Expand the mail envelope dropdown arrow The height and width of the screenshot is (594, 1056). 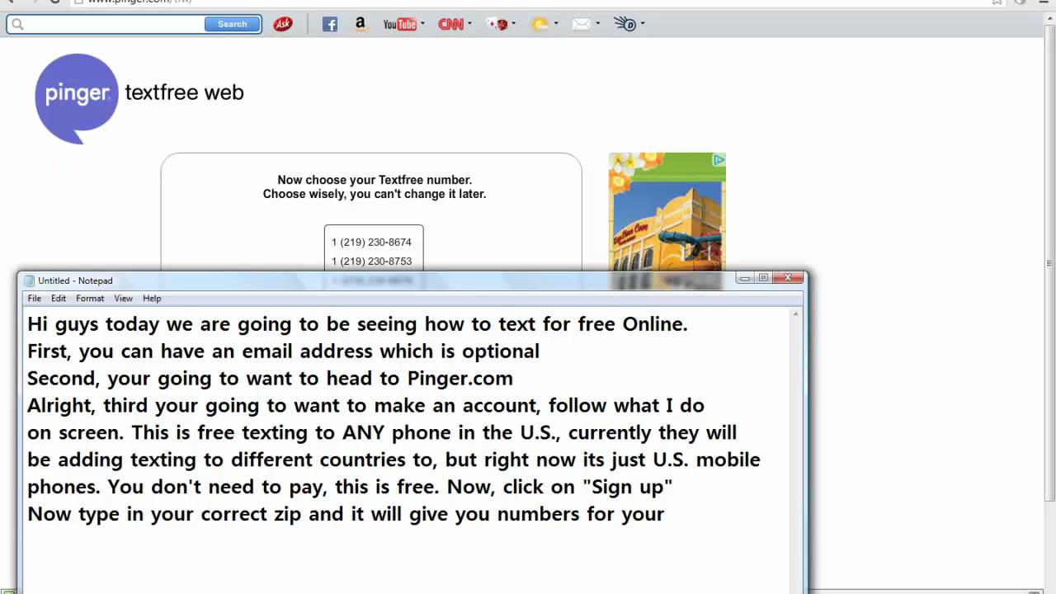click(597, 23)
